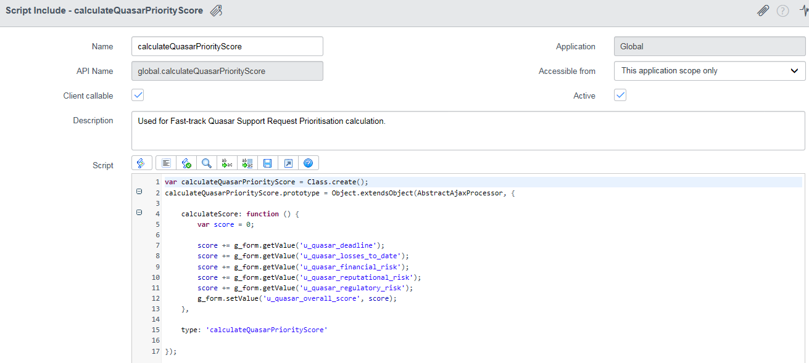Click line number 13 in the gutter
The image size is (809, 363).
[x=156, y=309]
